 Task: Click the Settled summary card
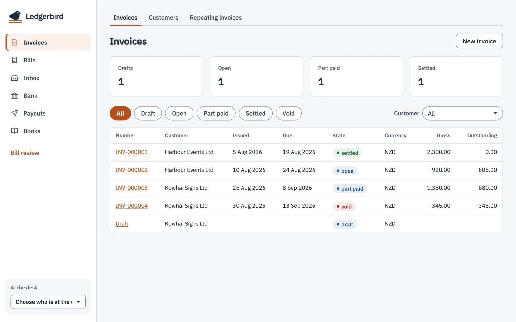pyautogui.click(x=456, y=76)
